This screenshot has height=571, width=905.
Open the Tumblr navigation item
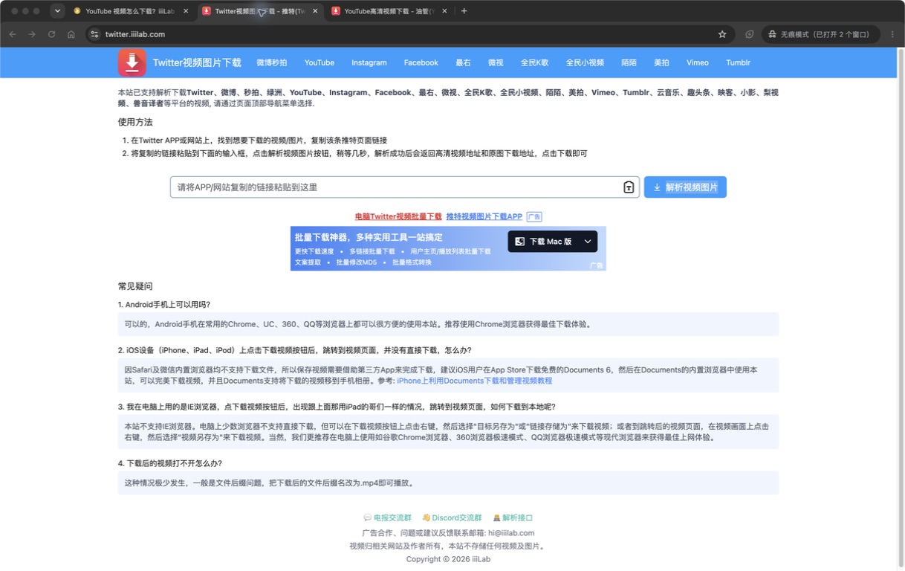pyautogui.click(x=738, y=62)
